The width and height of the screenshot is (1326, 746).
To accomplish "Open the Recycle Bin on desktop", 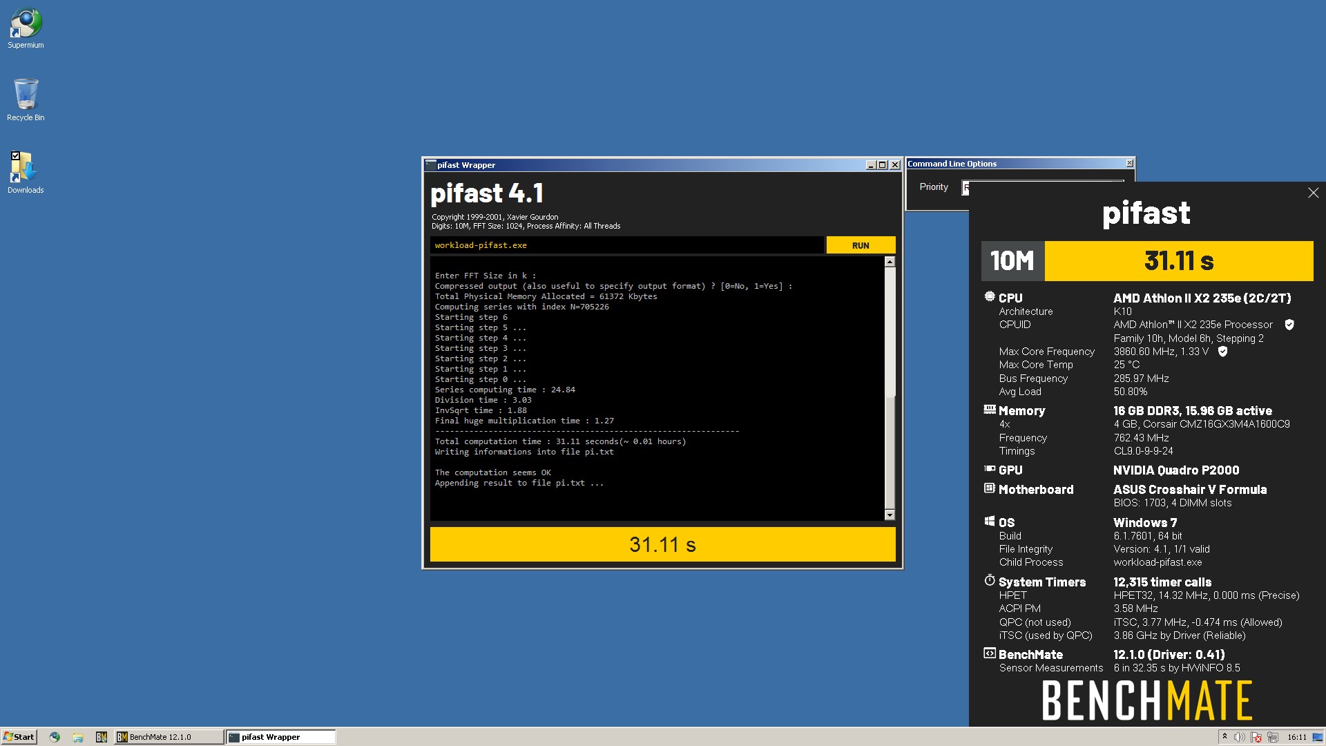I will click(26, 100).
